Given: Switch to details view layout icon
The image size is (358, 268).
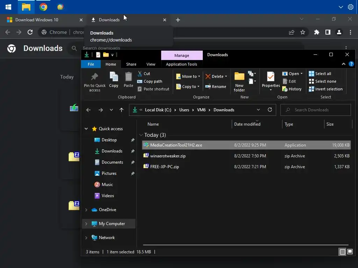Looking at the screenshot, I should 343,252.
